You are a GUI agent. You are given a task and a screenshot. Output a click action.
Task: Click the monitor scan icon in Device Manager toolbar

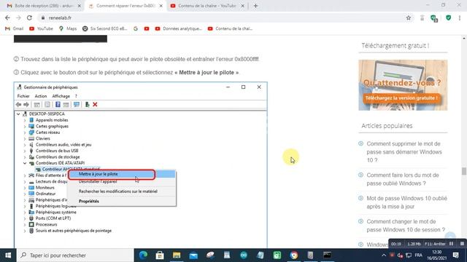77,105
